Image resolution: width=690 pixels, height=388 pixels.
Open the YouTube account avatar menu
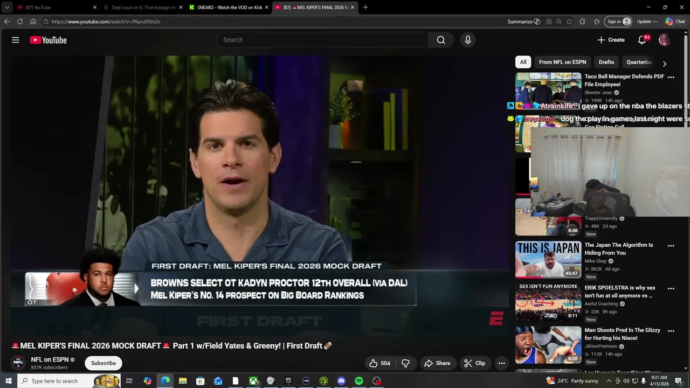tap(664, 40)
